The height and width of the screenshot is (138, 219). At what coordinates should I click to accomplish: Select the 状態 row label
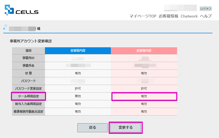click(29, 73)
